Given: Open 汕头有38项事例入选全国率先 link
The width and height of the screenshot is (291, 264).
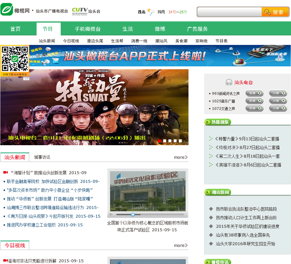Looking at the screenshot, I should 243,235.
